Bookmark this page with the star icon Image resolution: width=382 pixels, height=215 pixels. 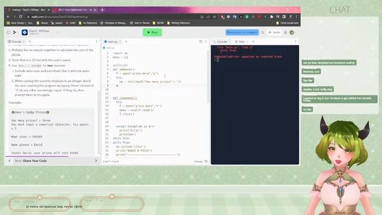(214, 17)
